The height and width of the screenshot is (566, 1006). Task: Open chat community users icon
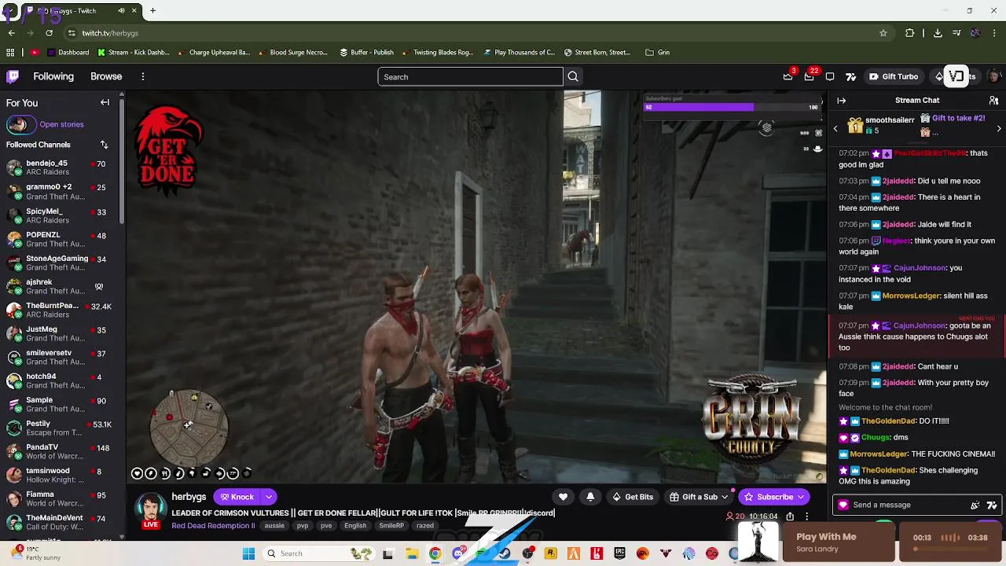994,101
